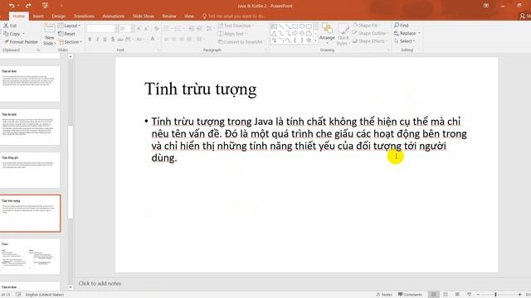
Task: Center the paragraph text
Action: tap(174, 40)
